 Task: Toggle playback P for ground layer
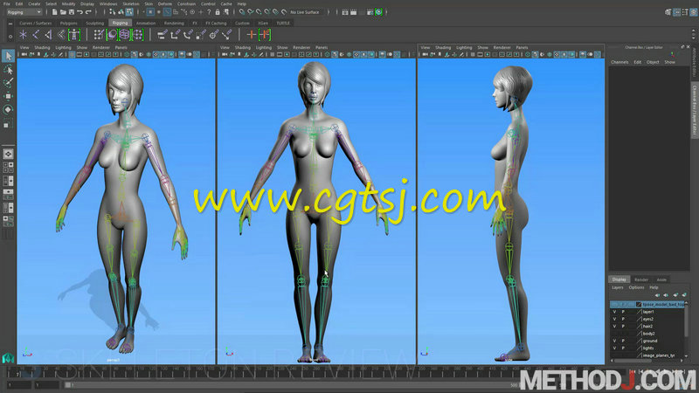623,341
